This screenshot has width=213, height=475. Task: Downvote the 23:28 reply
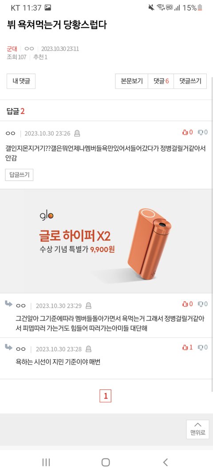(202, 348)
